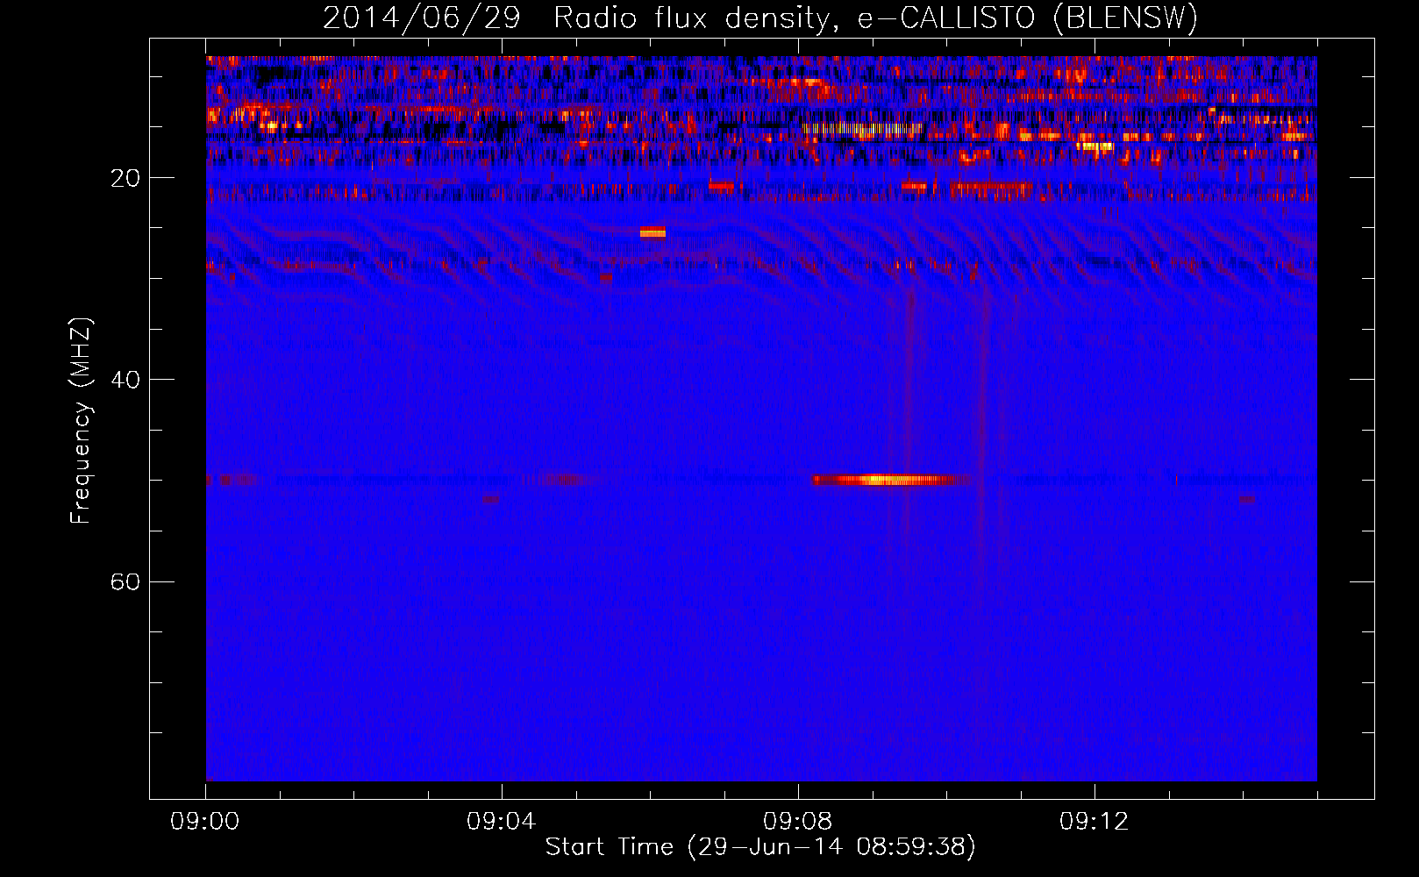1419x877 pixels.
Task: Click the 09:12 time tick label
Action: point(1095,822)
